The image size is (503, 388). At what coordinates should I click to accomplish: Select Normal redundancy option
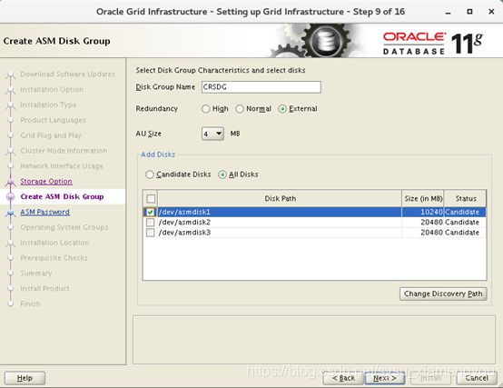pyautogui.click(x=240, y=109)
